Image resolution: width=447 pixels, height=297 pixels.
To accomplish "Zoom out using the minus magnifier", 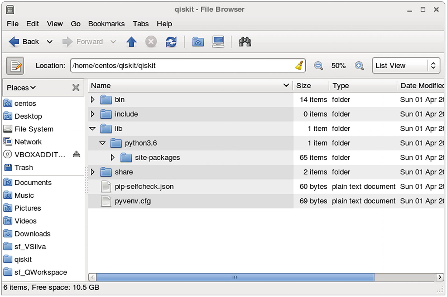I will click(x=318, y=66).
